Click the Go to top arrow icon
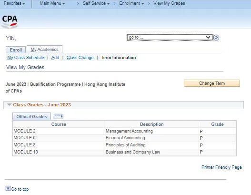 (x=8, y=188)
